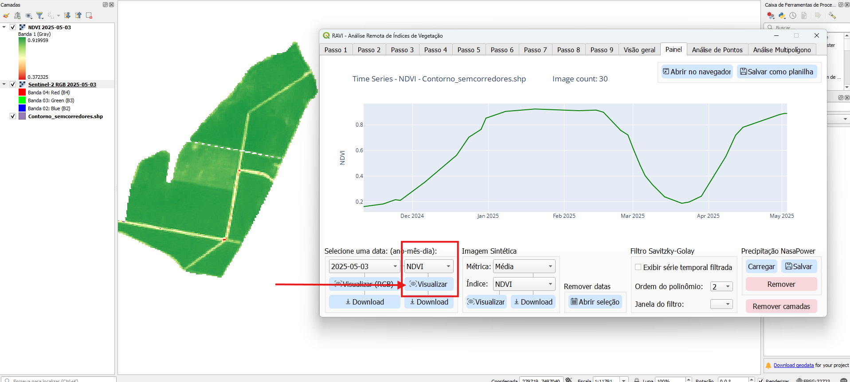The height and width of the screenshot is (382, 850).
Task: Open Processing history clock icon
Action: [793, 15]
